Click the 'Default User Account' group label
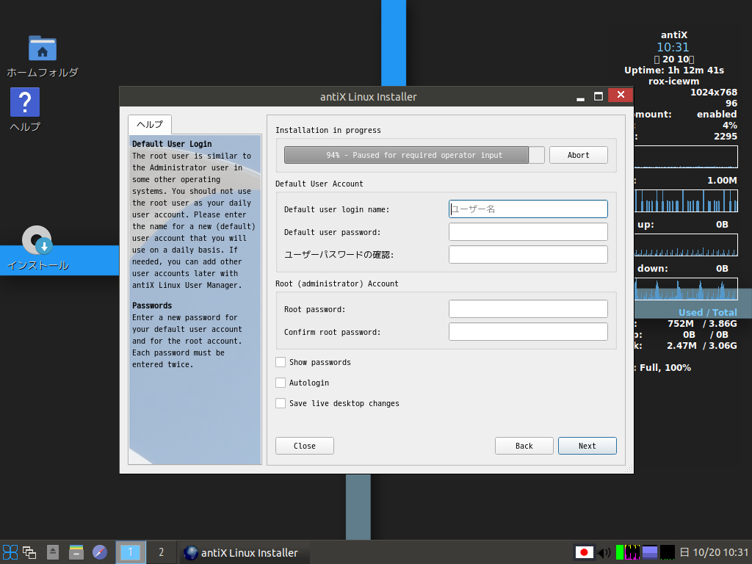The image size is (752, 564). tap(319, 184)
